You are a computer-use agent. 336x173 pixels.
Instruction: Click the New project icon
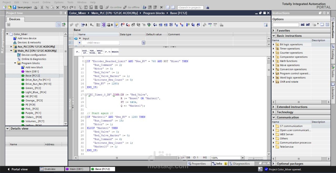pos(4,7)
